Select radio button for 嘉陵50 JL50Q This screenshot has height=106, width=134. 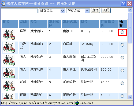tap(122, 32)
